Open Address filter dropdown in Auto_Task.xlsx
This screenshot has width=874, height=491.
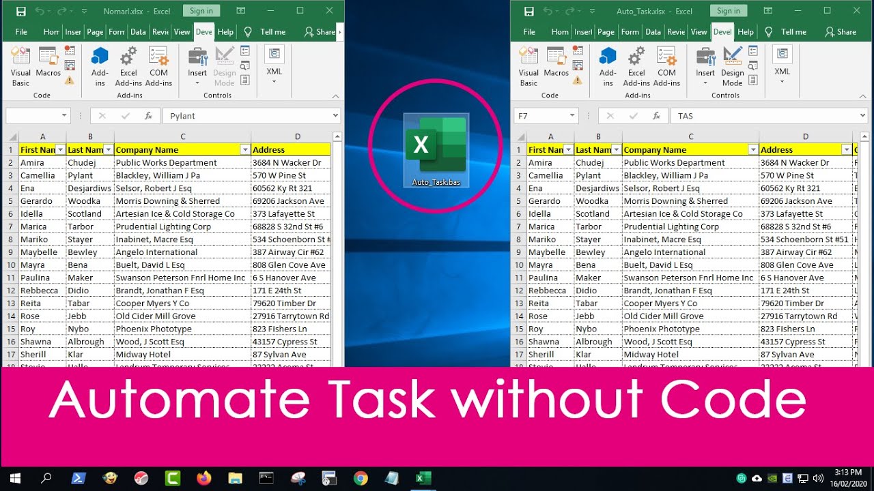pos(847,149)
